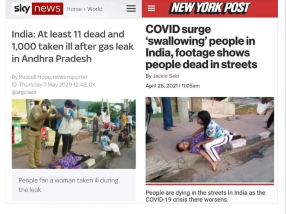Open the gas leak headline in Andhra Pradesh
Viewport: 286px width, 214px height.
click(72, 46)
